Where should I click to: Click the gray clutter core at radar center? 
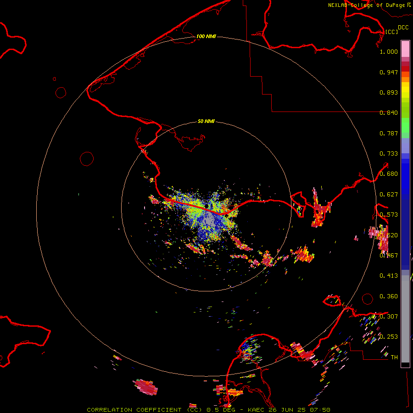(x=210, y=221)
